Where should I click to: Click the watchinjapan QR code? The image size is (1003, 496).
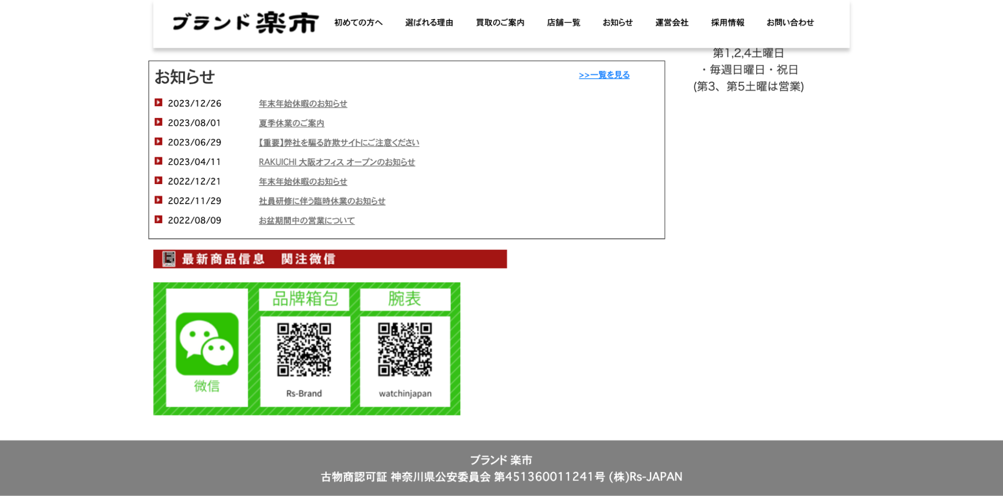pyautogui.click(x=405, y=350)
